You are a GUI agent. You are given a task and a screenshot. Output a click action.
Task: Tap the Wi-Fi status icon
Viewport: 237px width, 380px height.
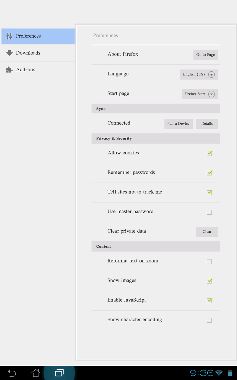point(219,373)
